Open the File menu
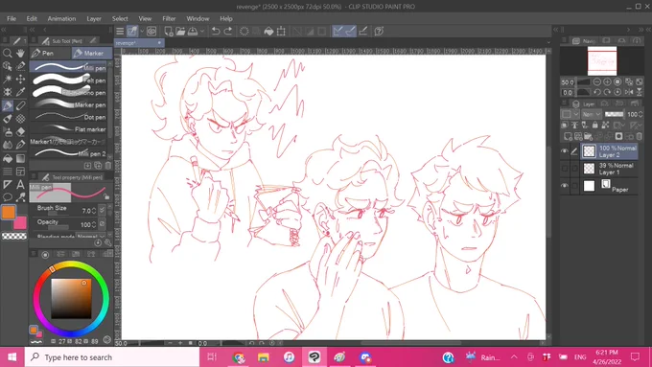 (12, 19)
